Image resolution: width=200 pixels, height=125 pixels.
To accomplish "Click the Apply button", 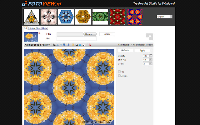I will pyautogui.click(x=142, y=50).
